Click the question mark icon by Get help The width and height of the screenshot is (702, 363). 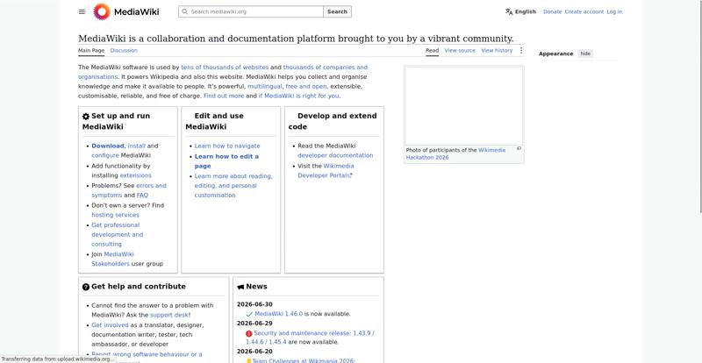pos(86,287)
